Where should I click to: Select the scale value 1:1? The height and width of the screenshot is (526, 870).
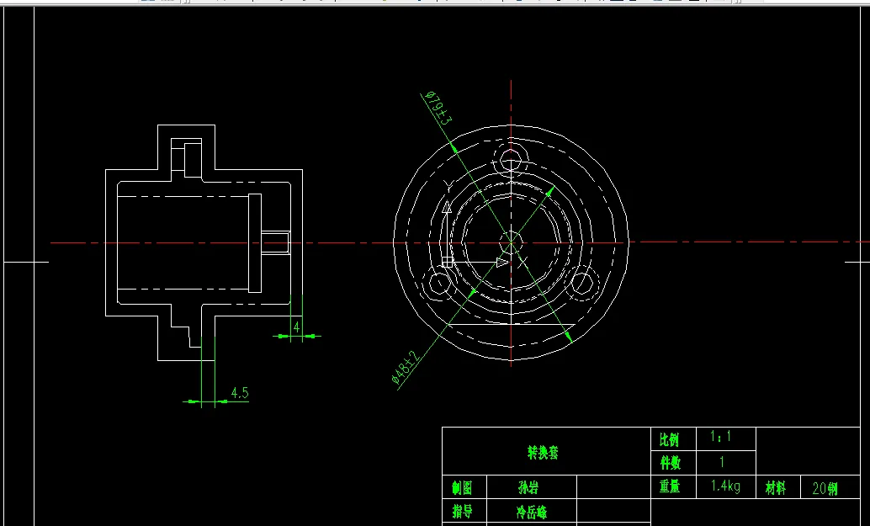[721, 437]
